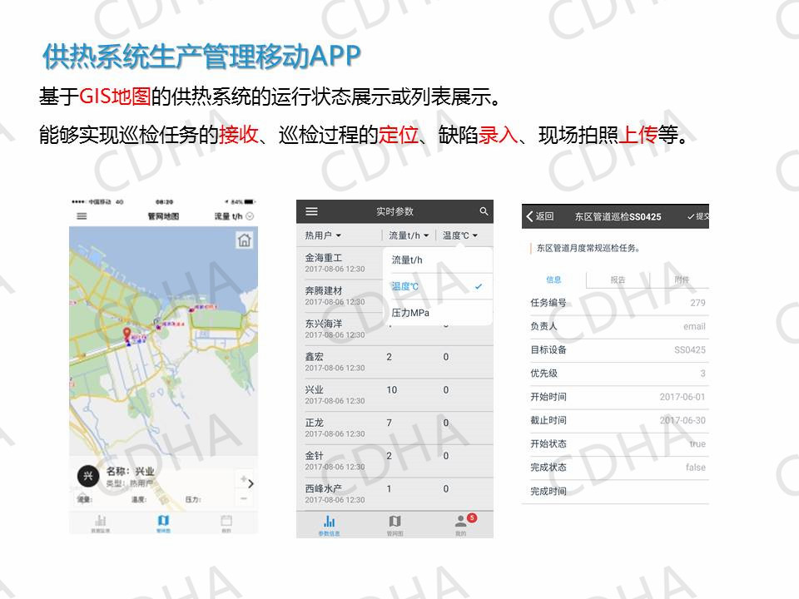Open the 金针 row
The height and width of the screenshot is (599, 799).
pyautogui.click(x=395, y=461)
